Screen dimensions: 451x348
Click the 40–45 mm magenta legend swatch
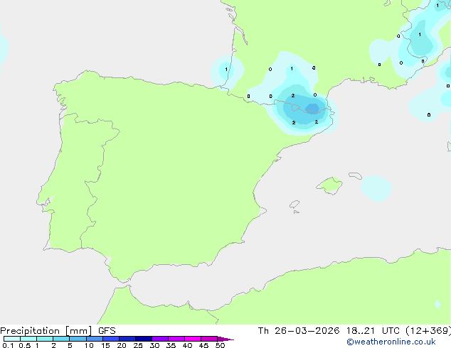point(193,339)
